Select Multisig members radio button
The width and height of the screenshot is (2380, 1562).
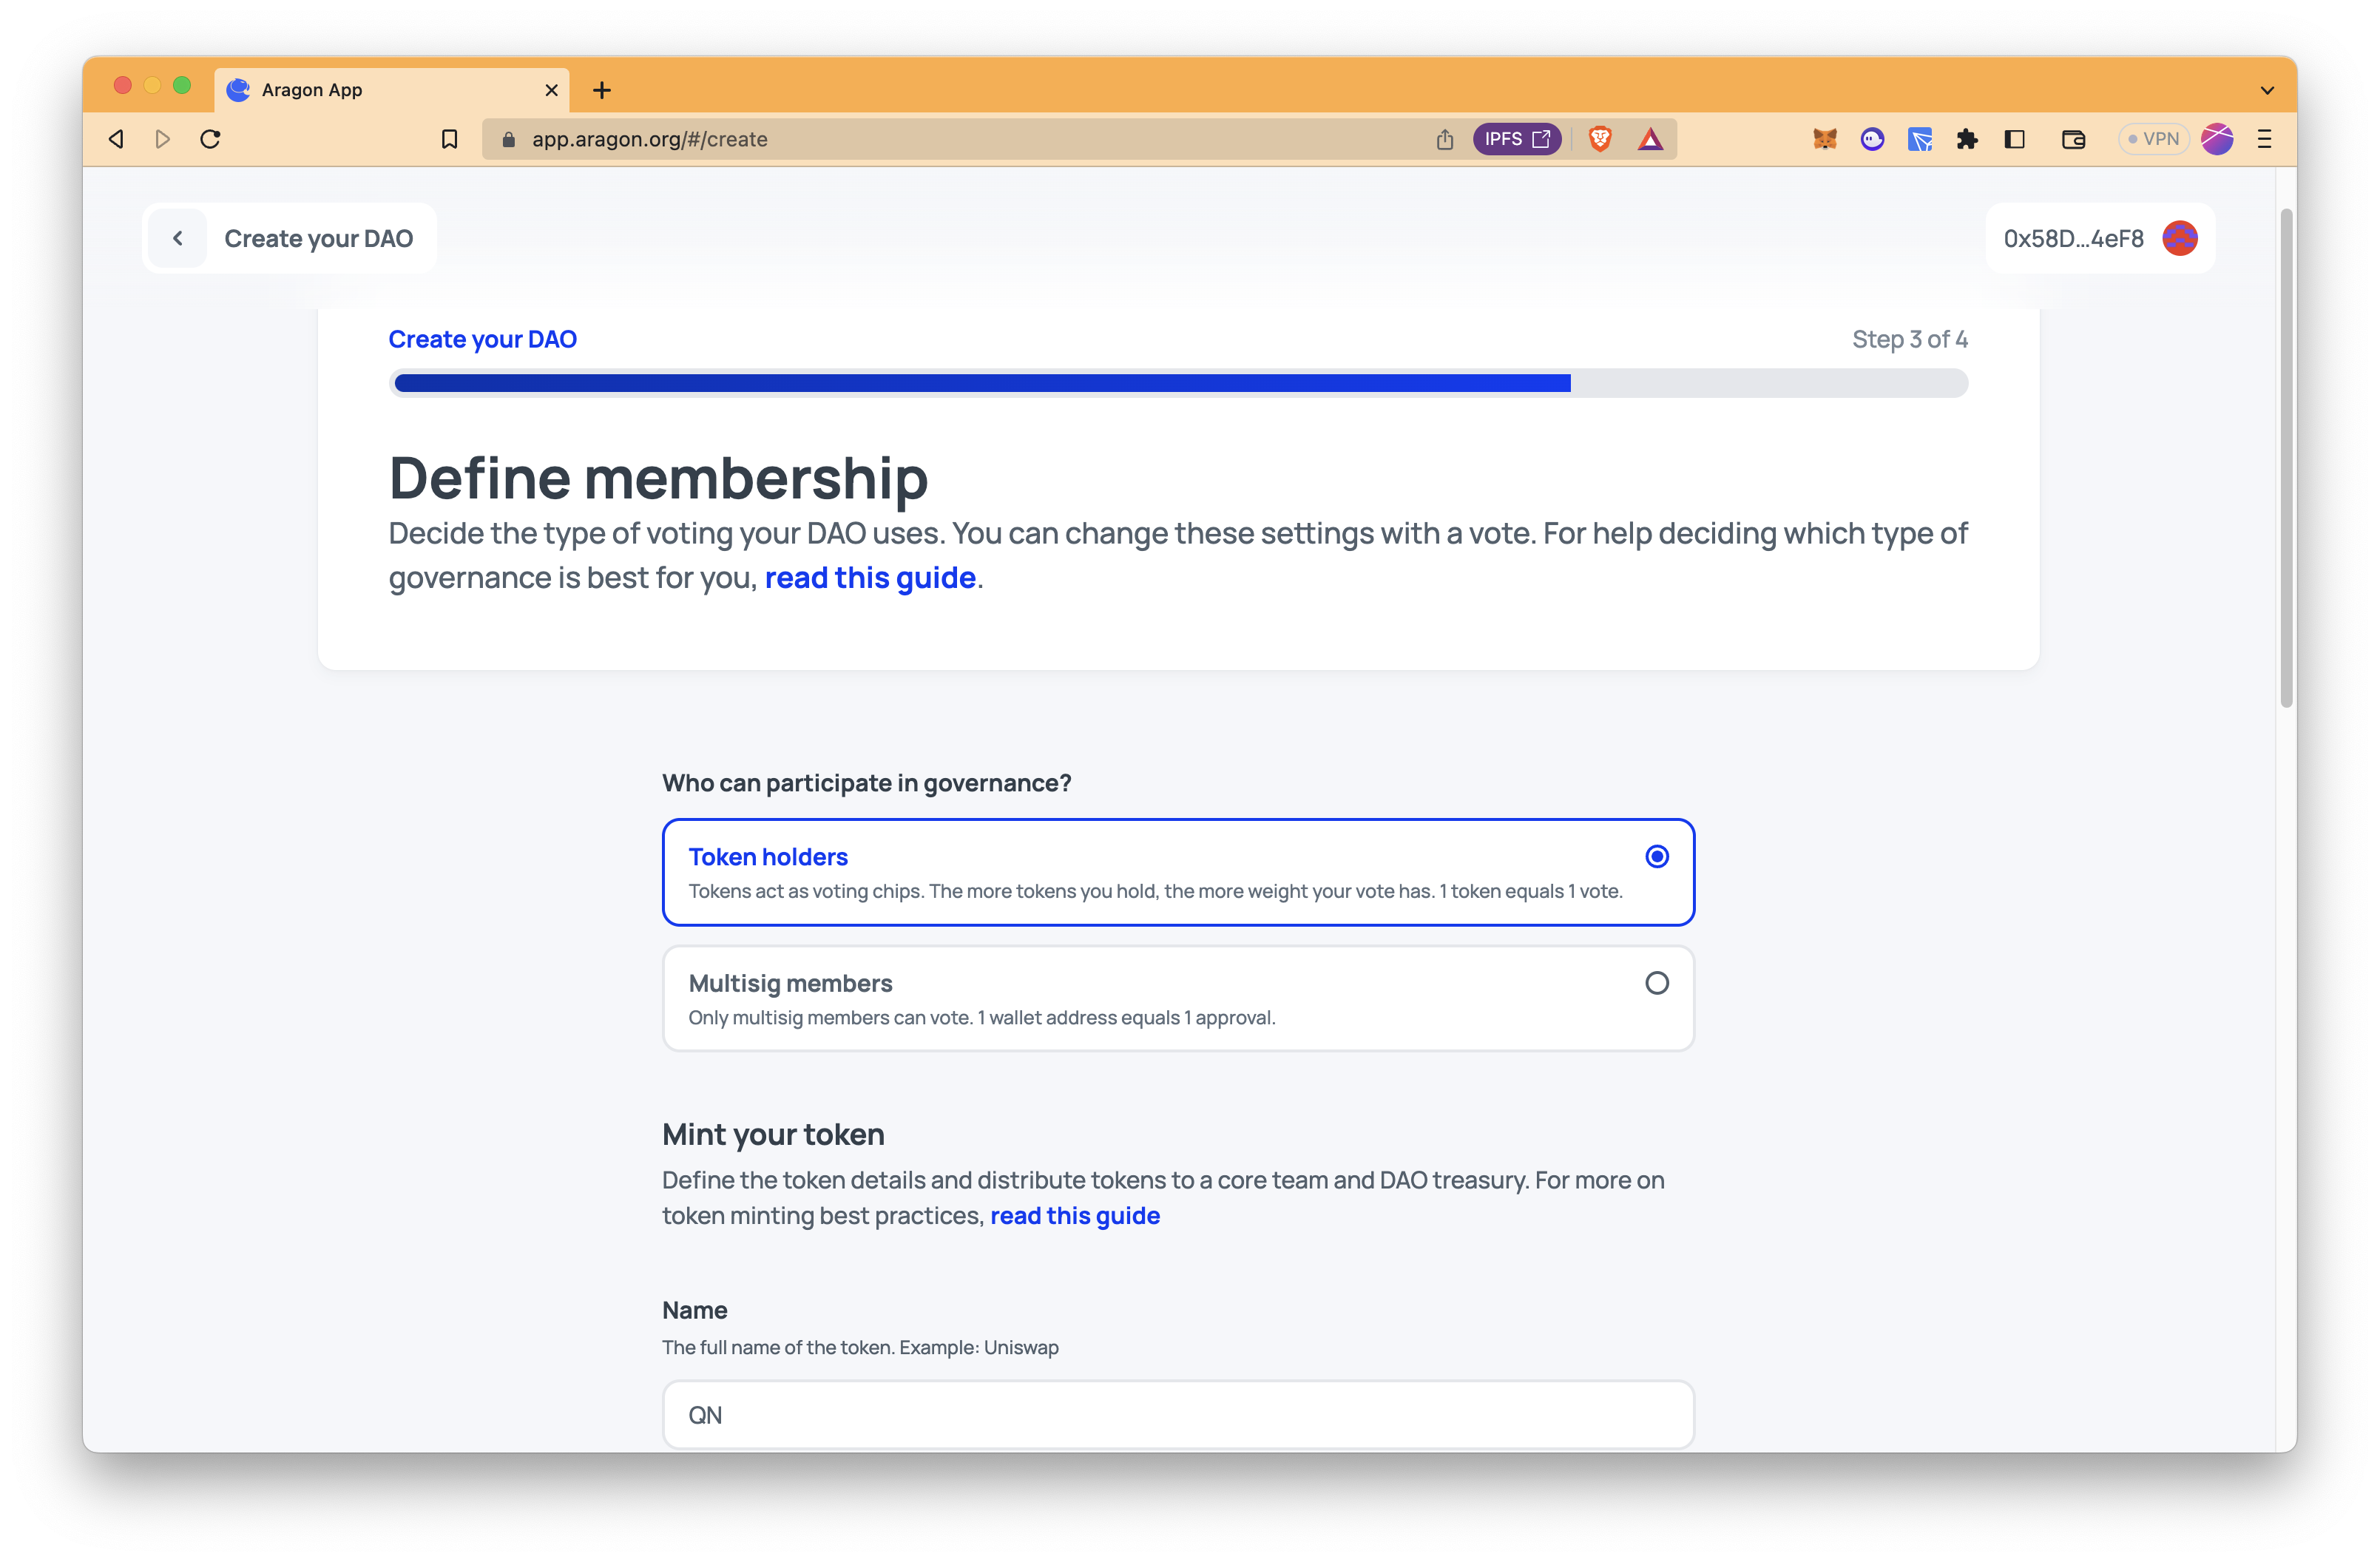(1657, 983)
